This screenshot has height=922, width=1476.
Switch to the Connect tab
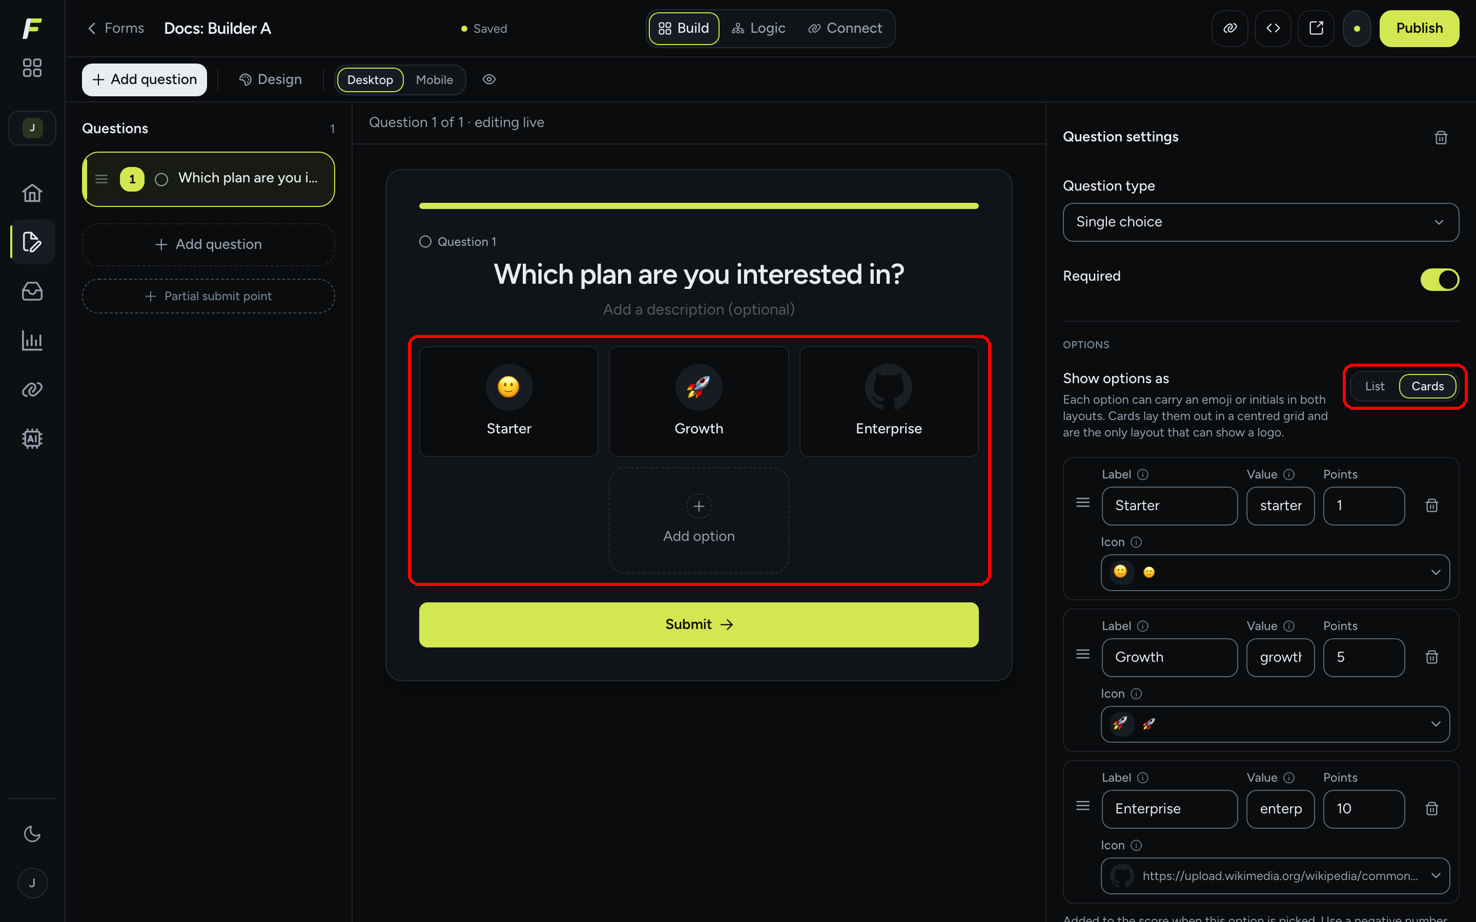(845, 29)
